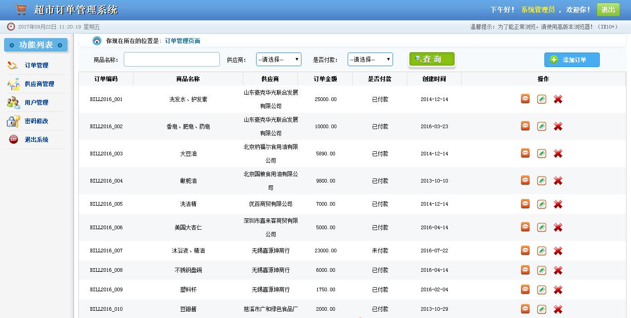631x318 pixels.
Task: View details of order BILL2016_009
Action: [x=525, y=289]
